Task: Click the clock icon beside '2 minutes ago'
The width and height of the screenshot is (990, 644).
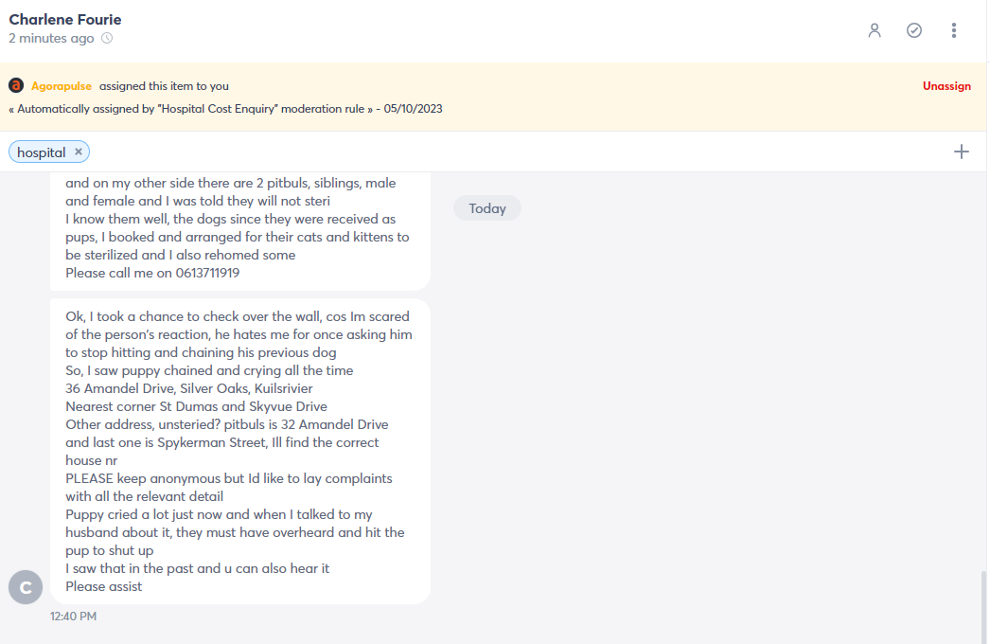Action: tap(107, 39)
